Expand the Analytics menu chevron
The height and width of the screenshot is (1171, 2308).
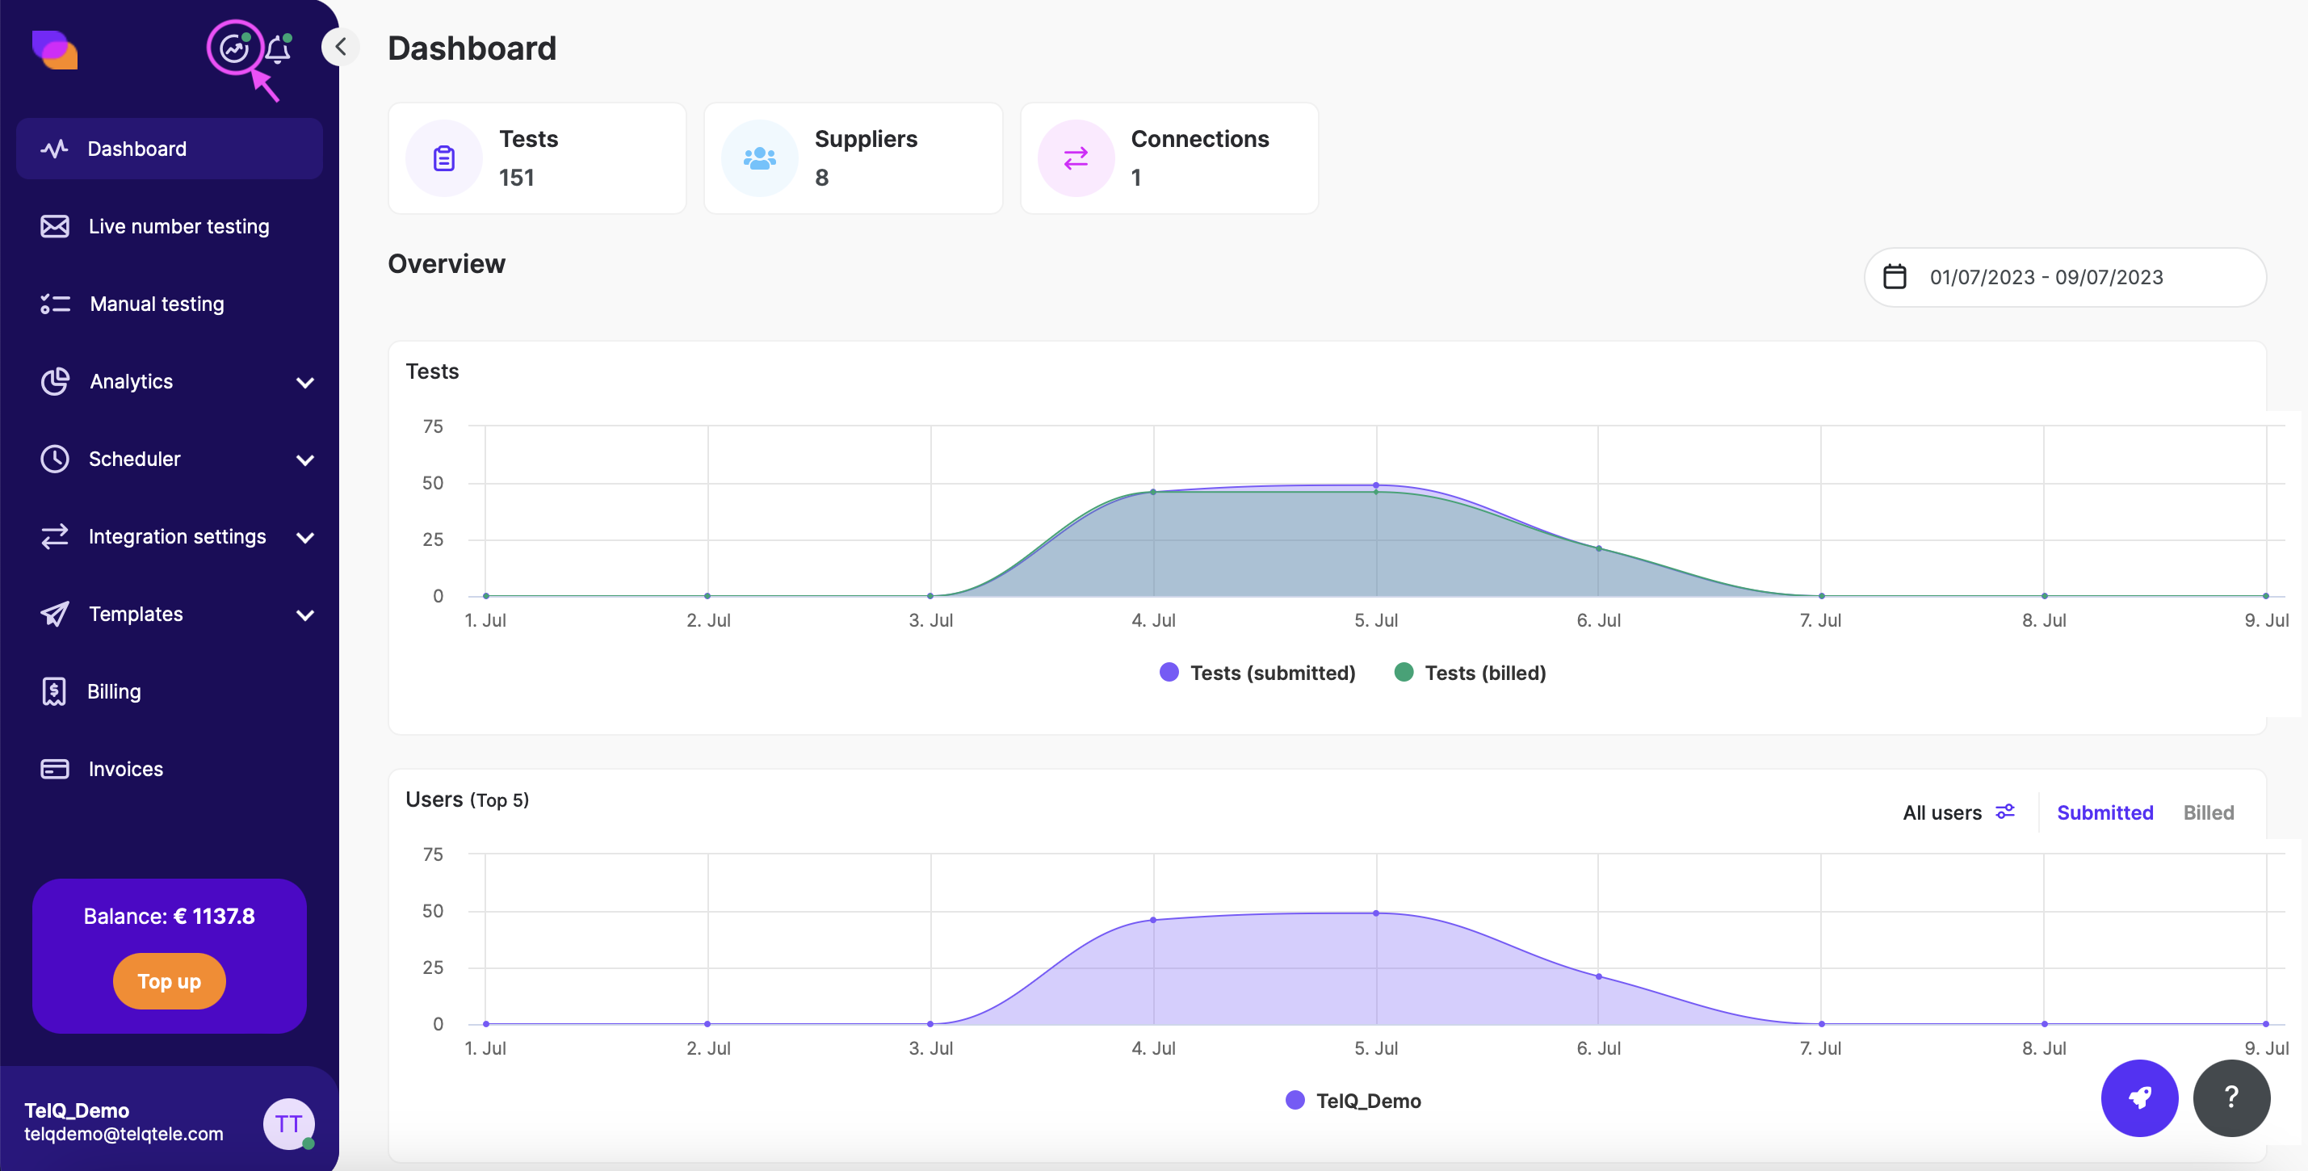pos(304,383)
